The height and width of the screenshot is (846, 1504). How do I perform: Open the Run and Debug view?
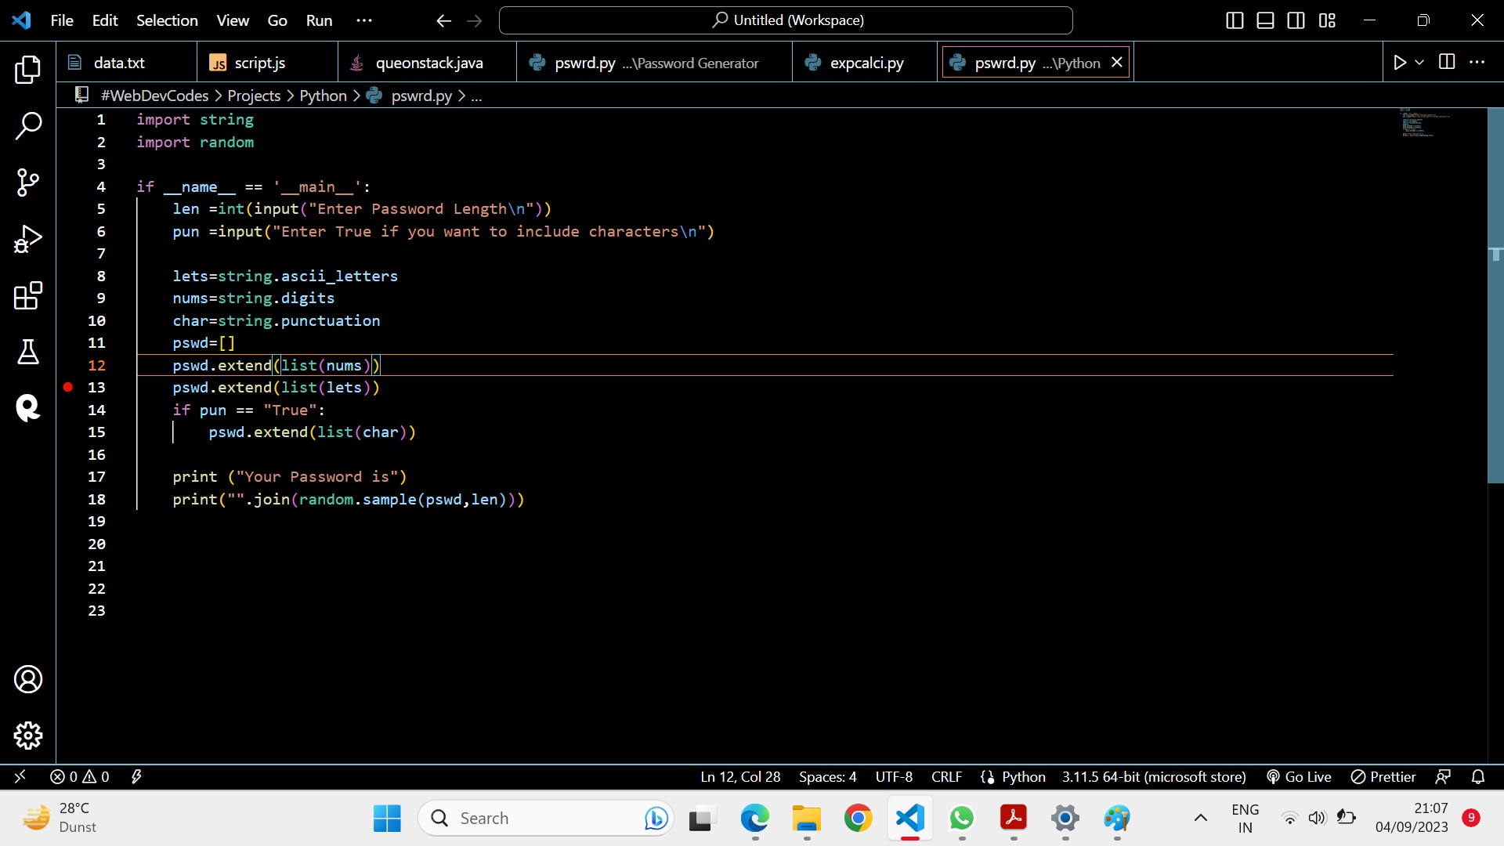pyautogui.click(x=28, y=239)
